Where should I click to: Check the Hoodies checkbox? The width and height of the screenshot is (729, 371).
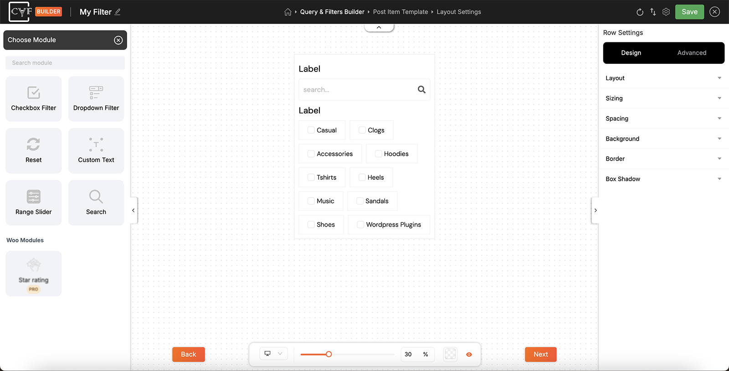pyautogui.click(x=379, y=154)
